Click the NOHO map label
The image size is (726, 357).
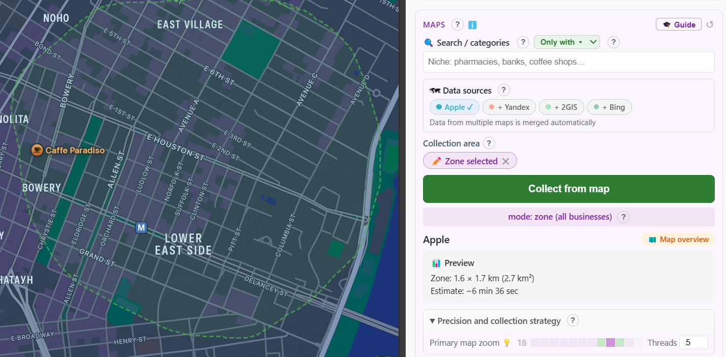[56, 18]
